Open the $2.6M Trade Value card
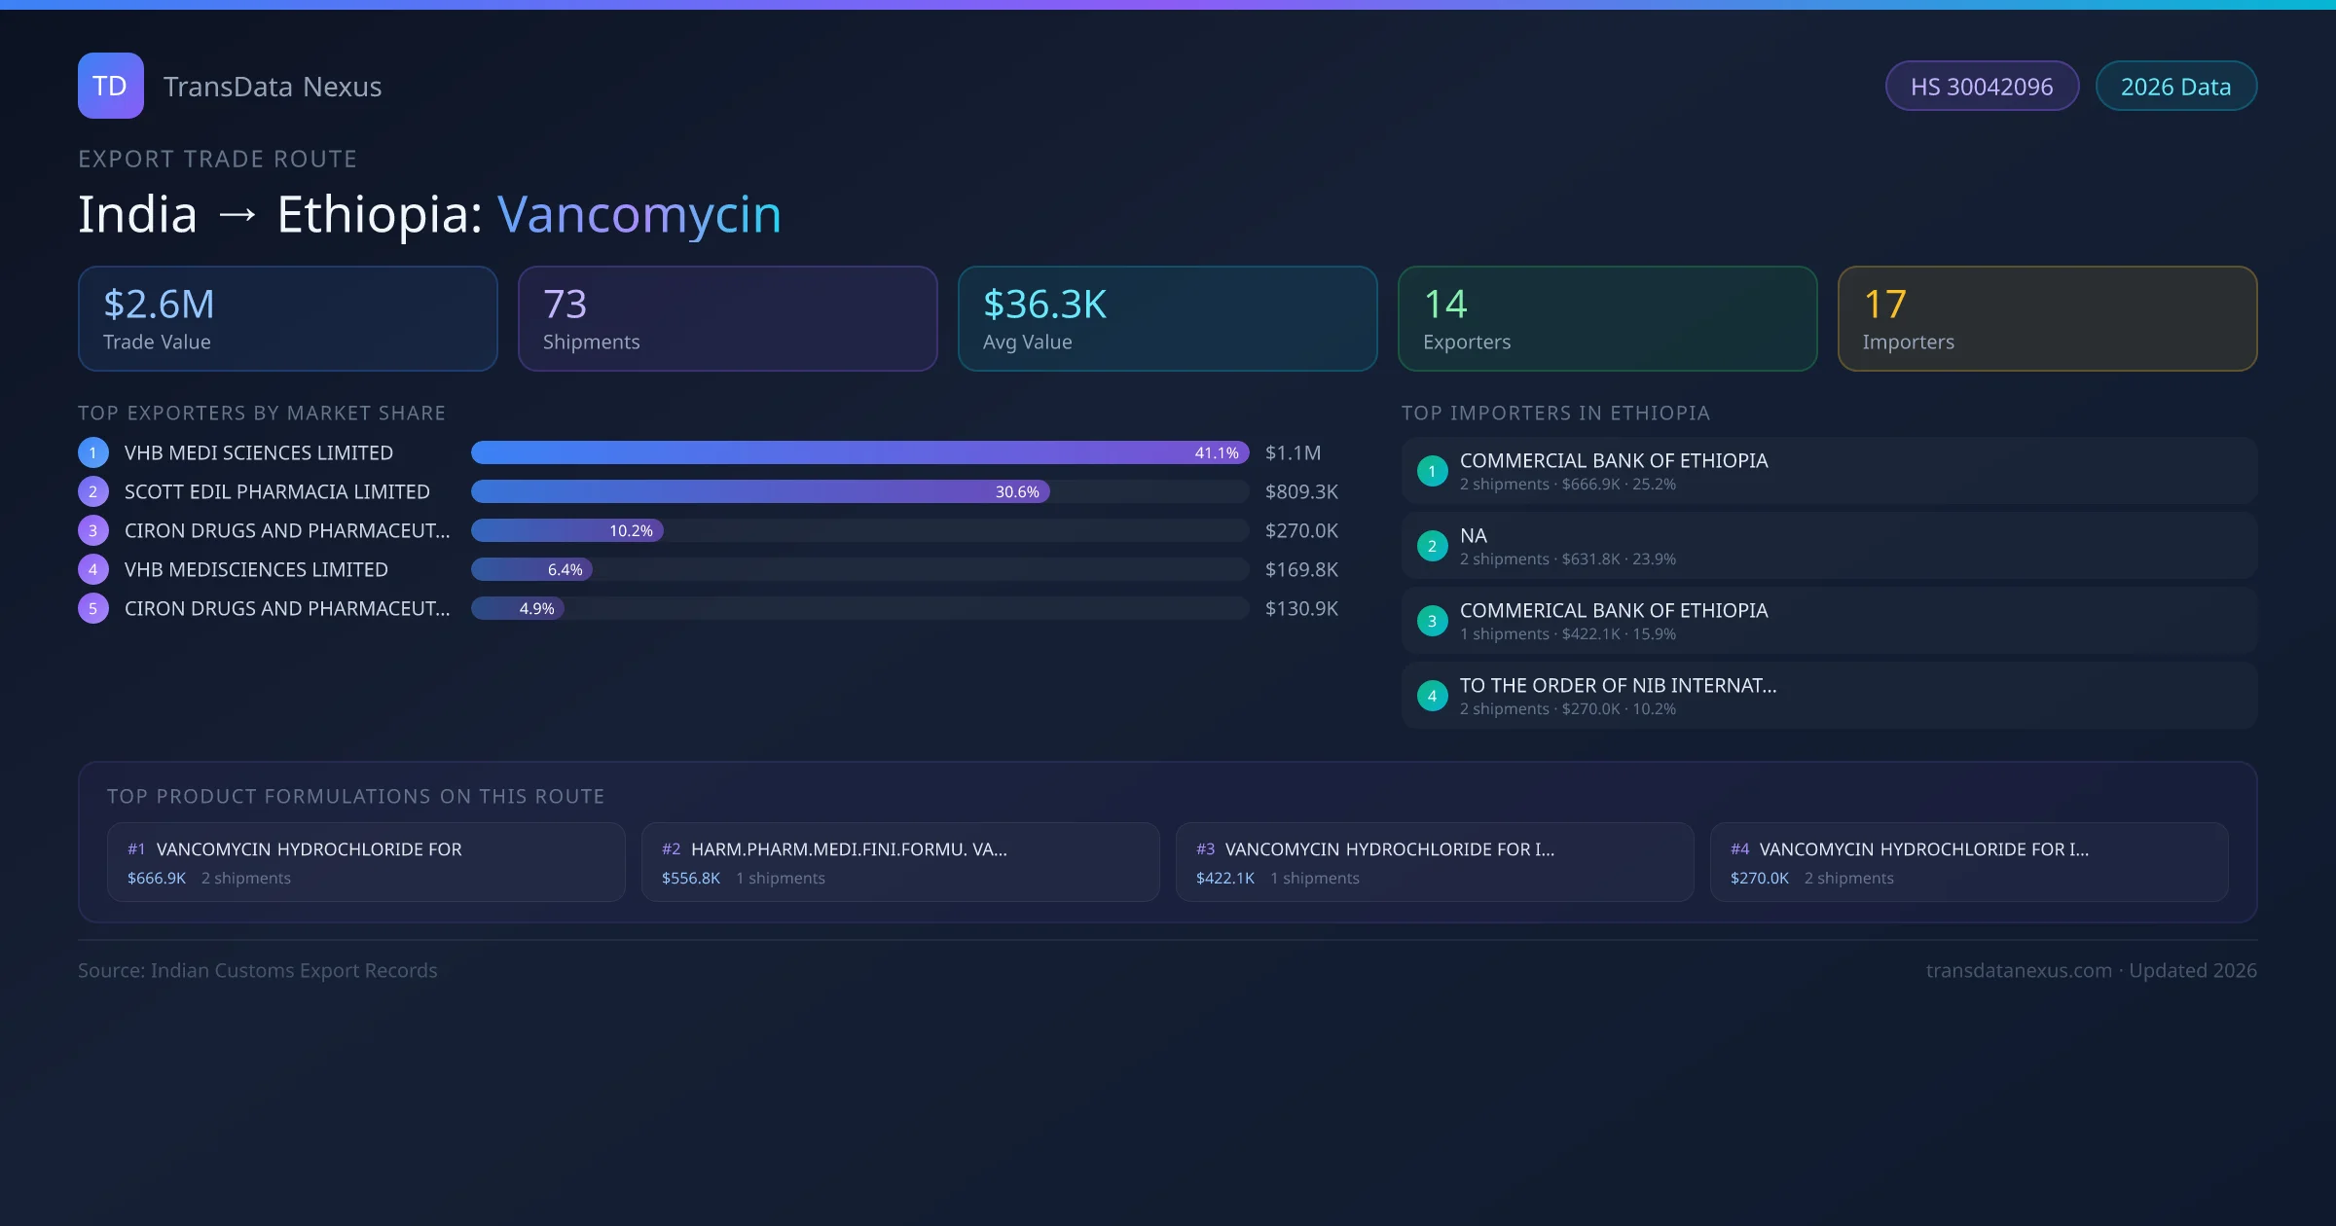Viewport: 2336px width, 1226px height. pos(287,318)
